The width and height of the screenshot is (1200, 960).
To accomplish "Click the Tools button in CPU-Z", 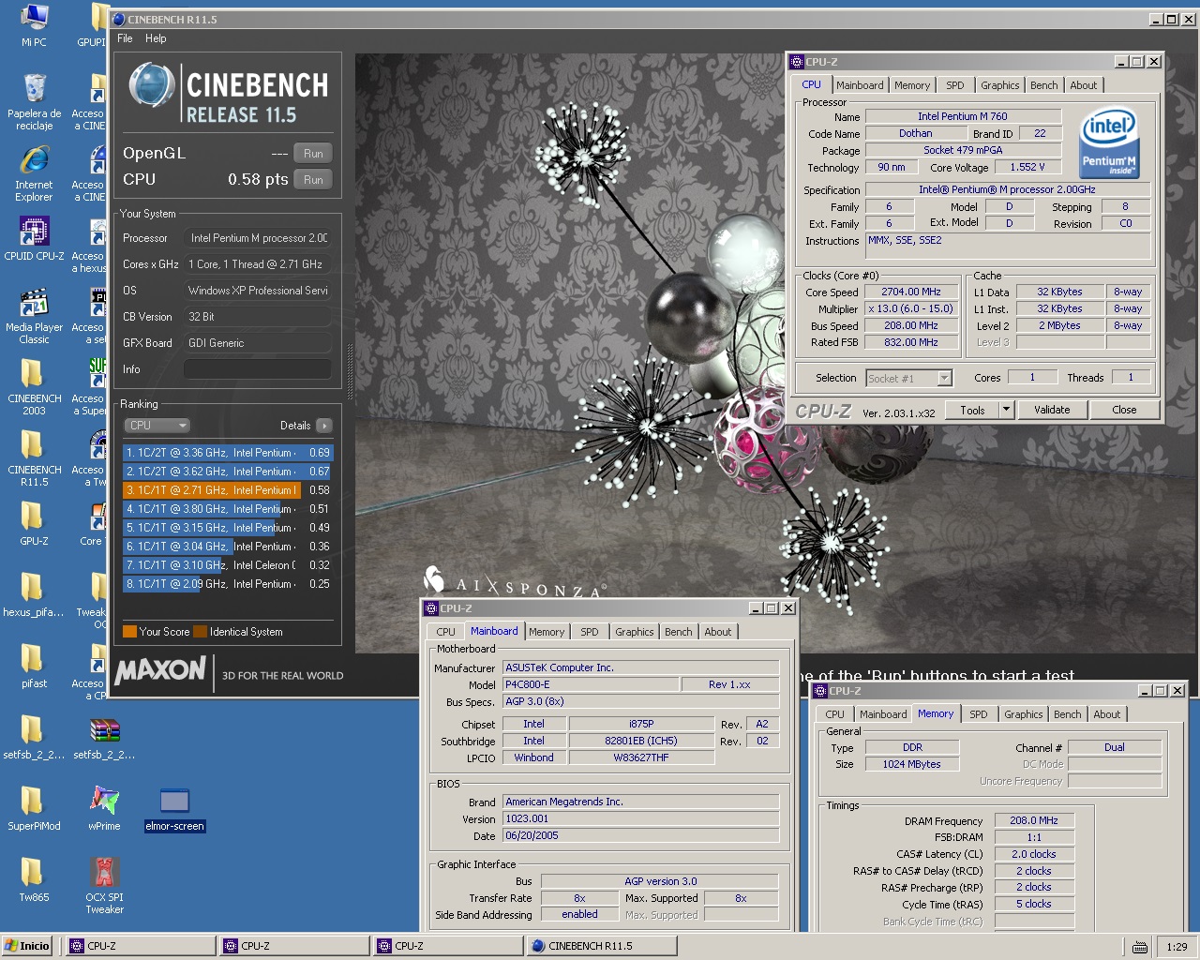I will [972, 410].
